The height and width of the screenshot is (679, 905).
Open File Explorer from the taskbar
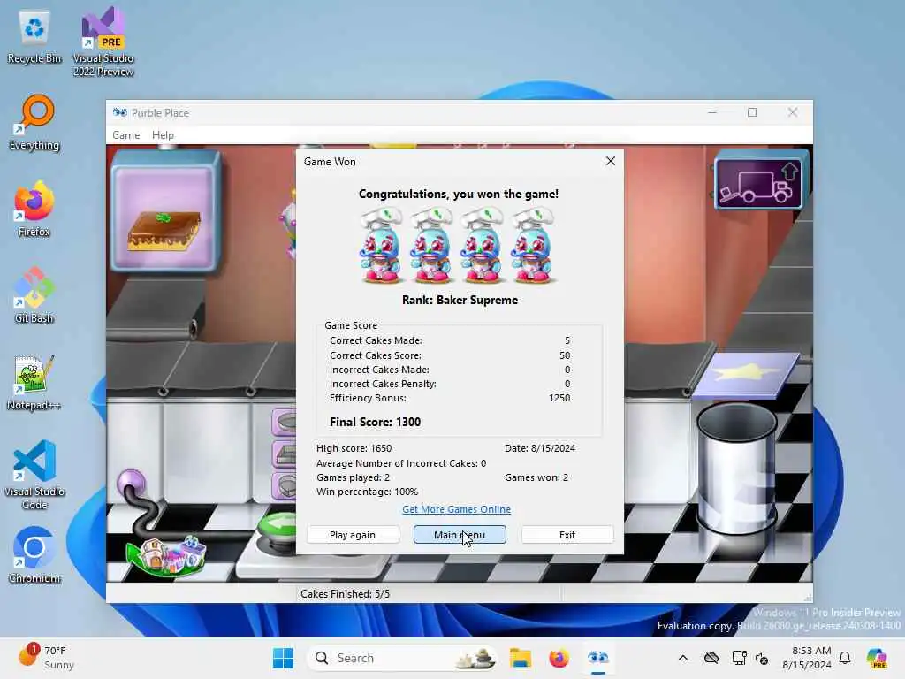(x=520, y=658)
